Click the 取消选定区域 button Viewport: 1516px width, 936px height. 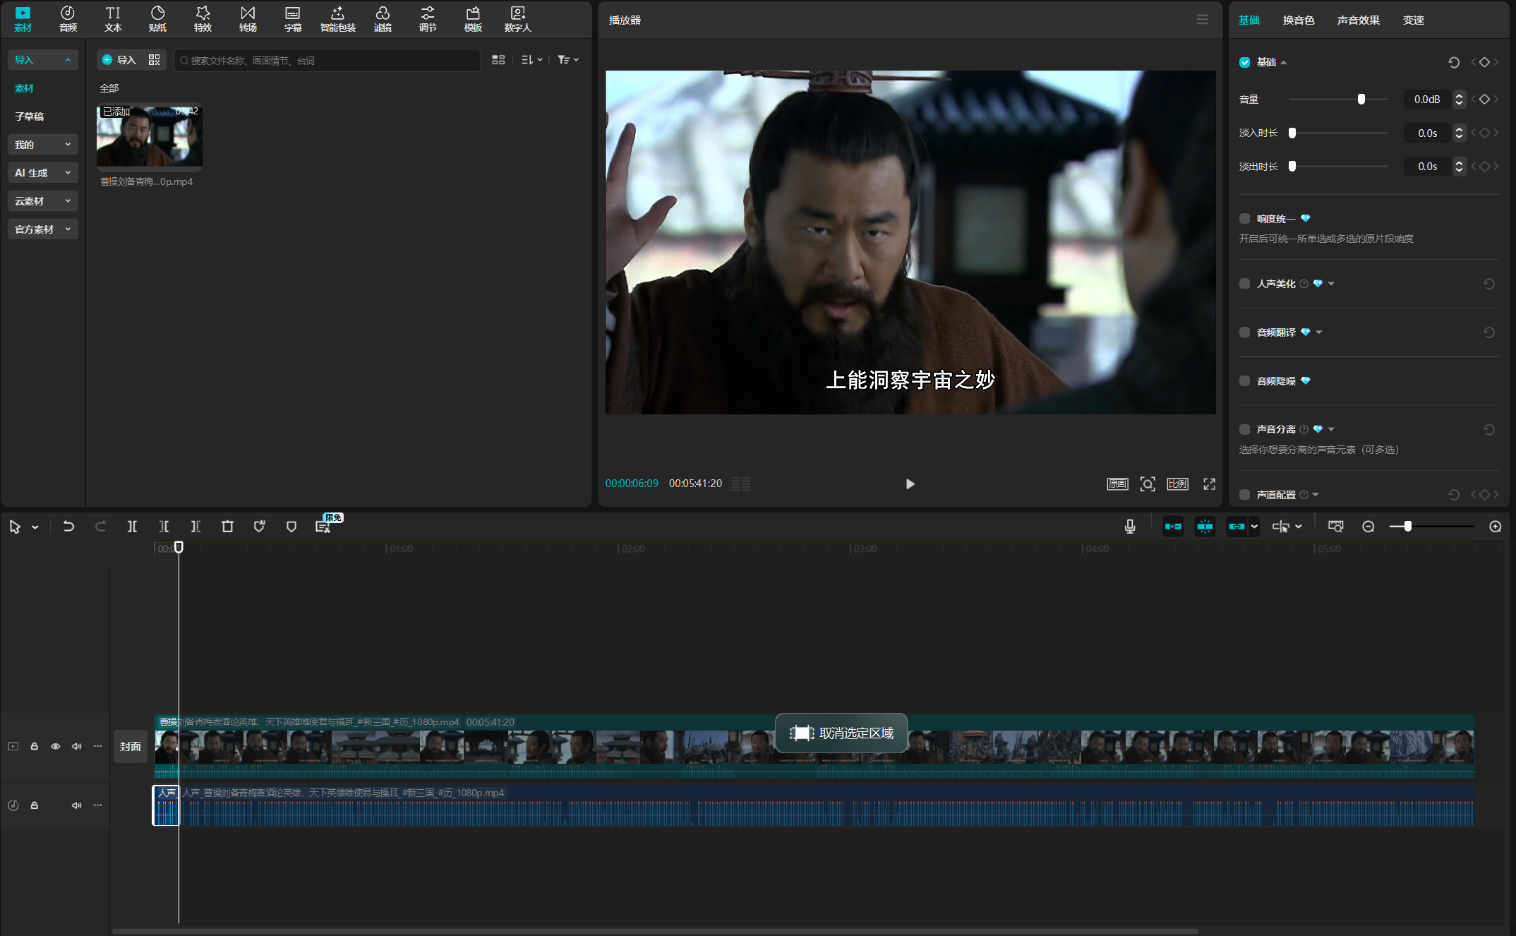[841, 733]
